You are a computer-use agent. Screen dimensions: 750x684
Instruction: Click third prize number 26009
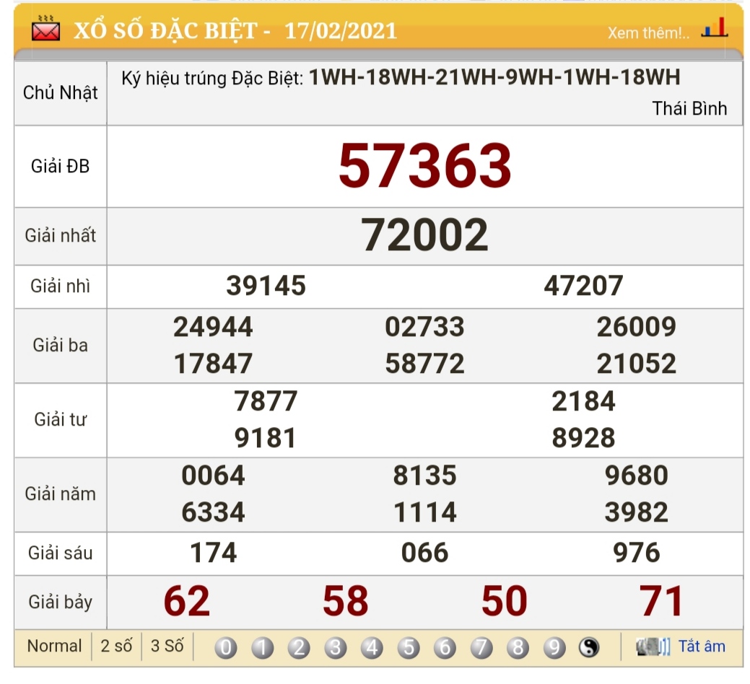[636, 327]
